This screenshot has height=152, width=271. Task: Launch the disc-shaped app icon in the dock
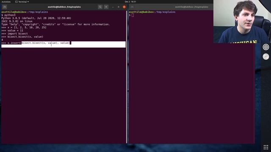click(x=266, y=57)
